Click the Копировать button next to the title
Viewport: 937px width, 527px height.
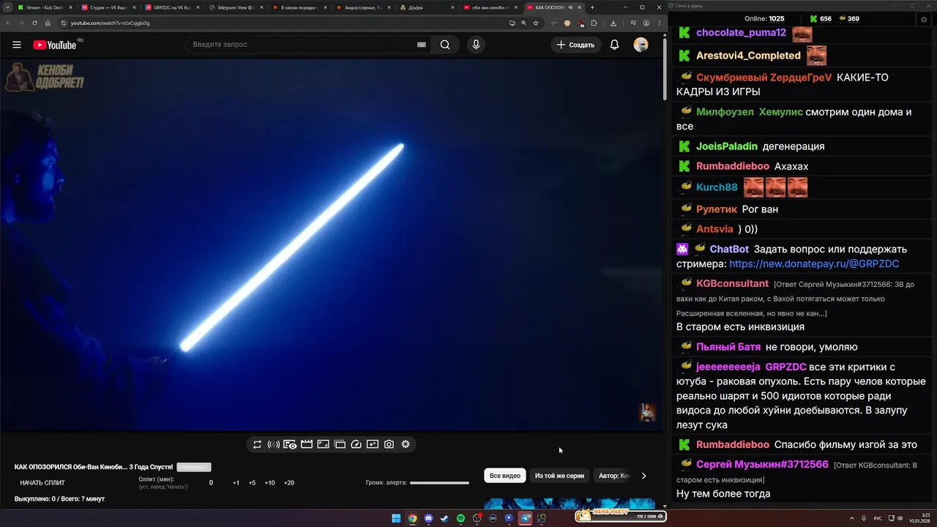[x=193, y=467]
